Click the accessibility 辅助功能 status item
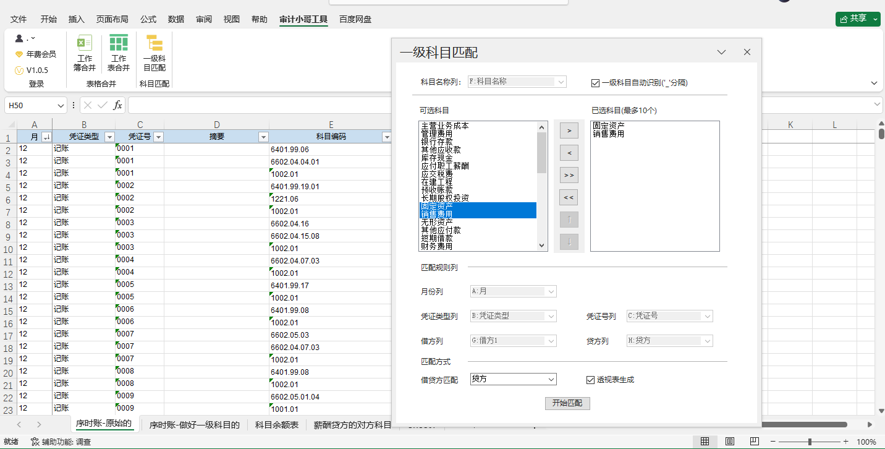Screen dimensions: 885x449 click(61, 442)
